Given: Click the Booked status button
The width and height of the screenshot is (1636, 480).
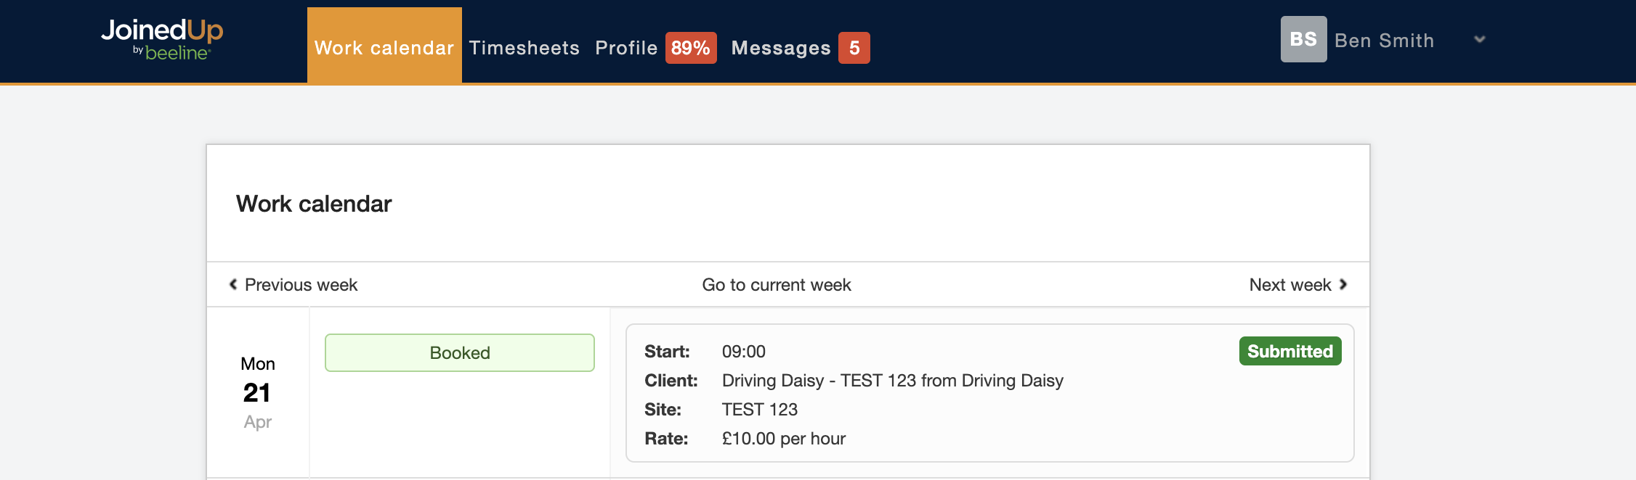Looking at the screenshot, I should 460,353.
